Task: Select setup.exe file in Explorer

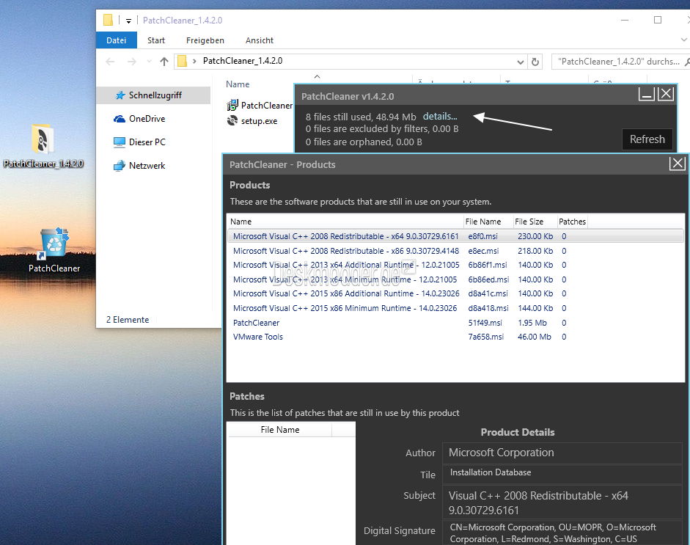Action: [x=252, y=120]
